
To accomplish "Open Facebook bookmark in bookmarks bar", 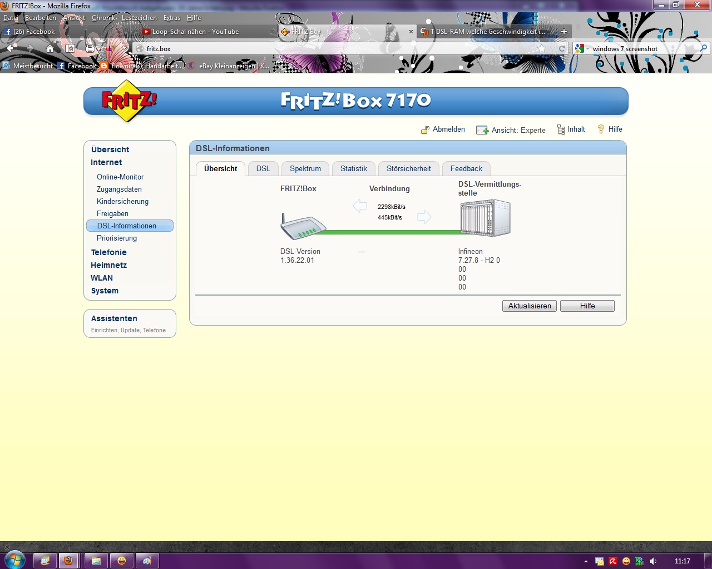I will [x=77, y=66].
